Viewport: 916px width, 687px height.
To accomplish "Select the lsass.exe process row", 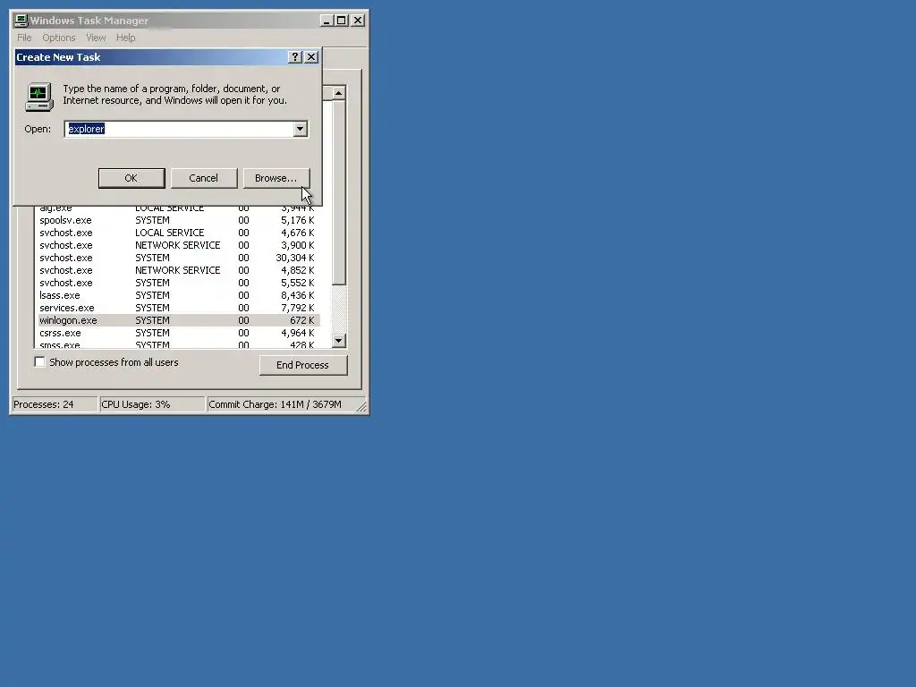I will click(x=177, y=295).
